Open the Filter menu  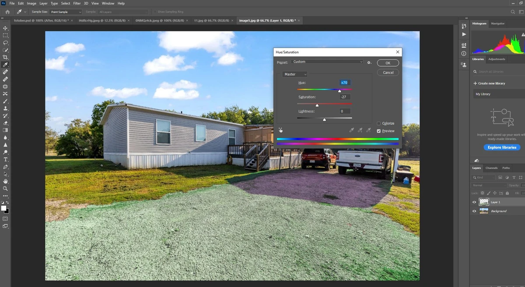tap(77, 3)
